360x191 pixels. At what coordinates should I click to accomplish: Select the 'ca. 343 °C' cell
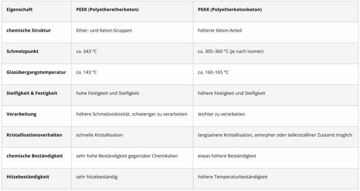coord(86,52)
